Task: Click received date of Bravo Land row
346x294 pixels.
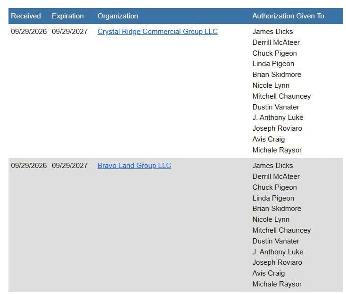Action: point(29,166)
